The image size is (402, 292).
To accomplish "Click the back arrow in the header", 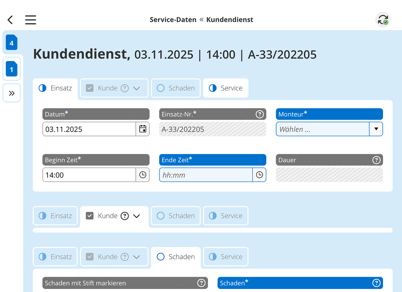I will point(10,20).
